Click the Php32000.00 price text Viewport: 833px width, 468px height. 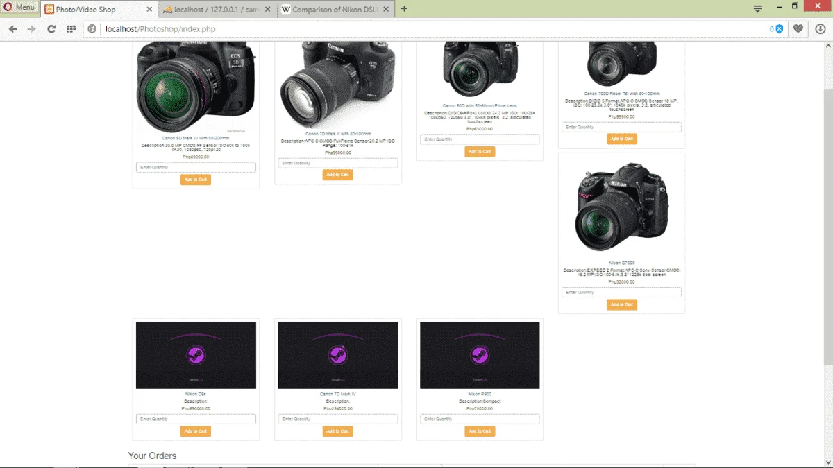click(621, 282)
